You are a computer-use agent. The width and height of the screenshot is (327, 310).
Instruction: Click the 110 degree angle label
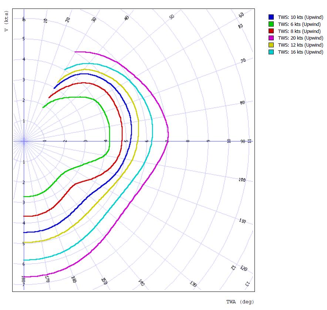point(242,221)
